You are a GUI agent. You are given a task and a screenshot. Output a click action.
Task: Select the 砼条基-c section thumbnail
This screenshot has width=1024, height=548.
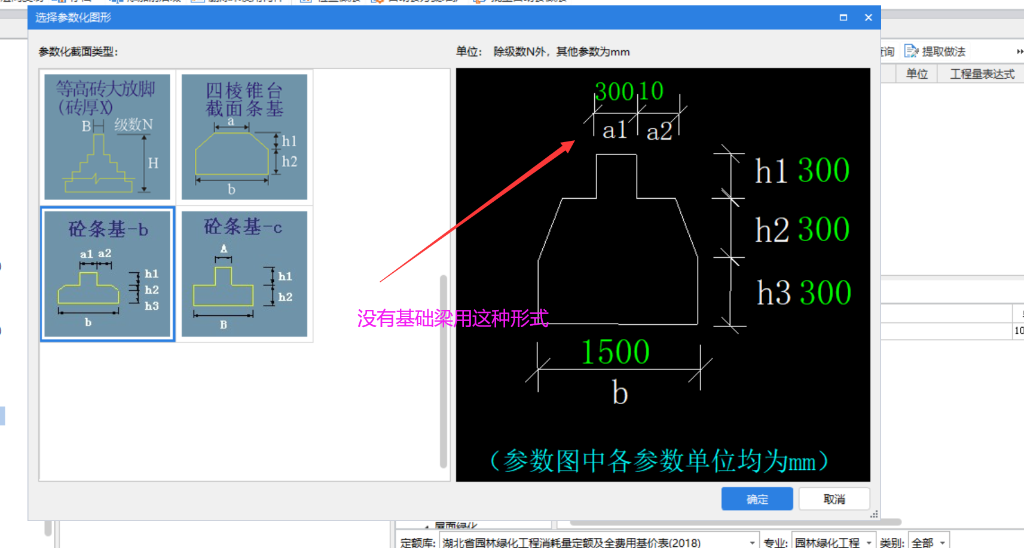[244, 274]
